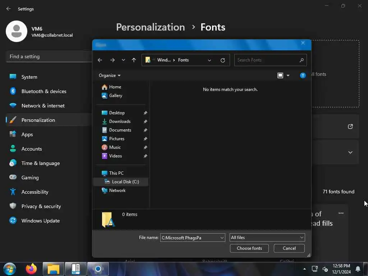
Task: Close the Open file dialog
Action: (x=303, y=43)
